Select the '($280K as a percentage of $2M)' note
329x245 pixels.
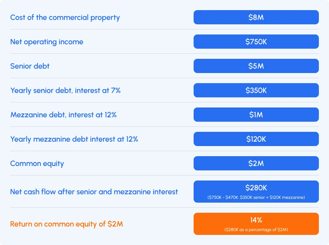[256, 230]
